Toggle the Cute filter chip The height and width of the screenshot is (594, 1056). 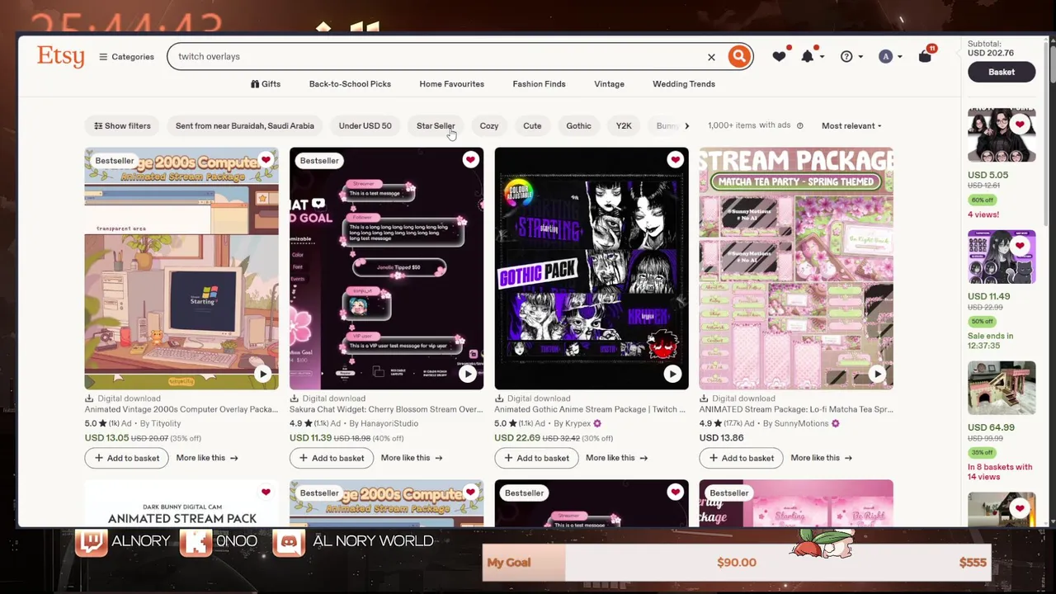(x=532, y=125)
